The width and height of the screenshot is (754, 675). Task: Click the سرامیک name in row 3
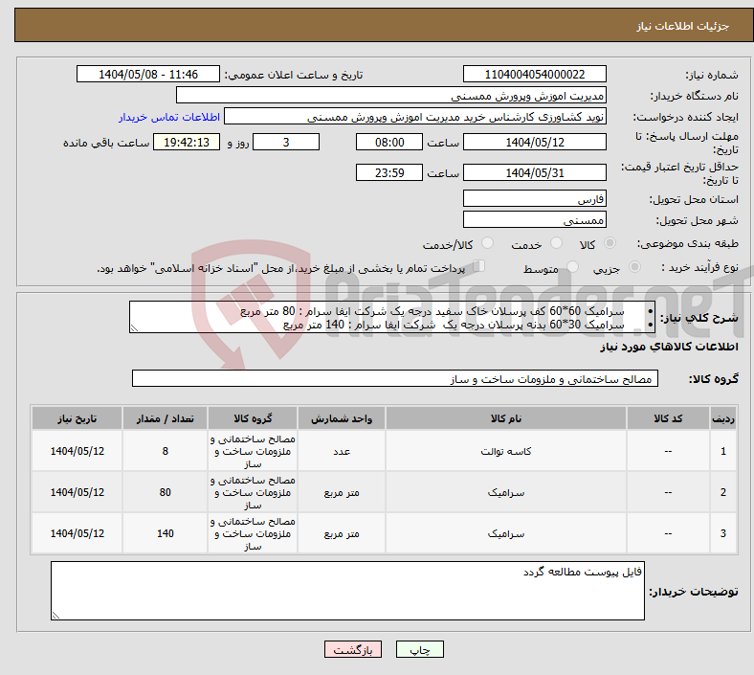pos(506,533)
